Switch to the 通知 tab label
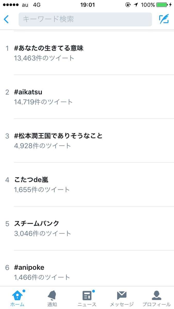Screen dimensions: 174x309 point(52,304)
